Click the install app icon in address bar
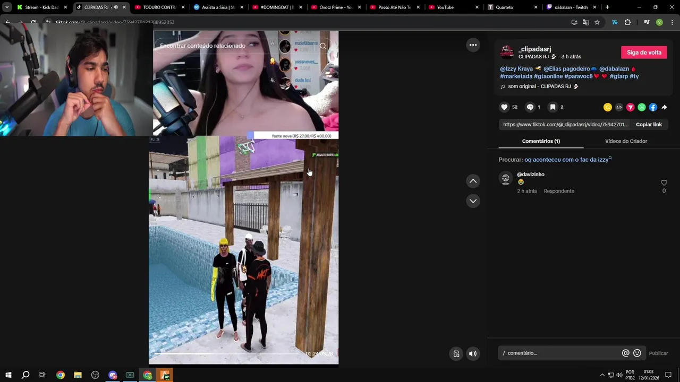Viewport: 680px width, 382px height. [574, 22]
